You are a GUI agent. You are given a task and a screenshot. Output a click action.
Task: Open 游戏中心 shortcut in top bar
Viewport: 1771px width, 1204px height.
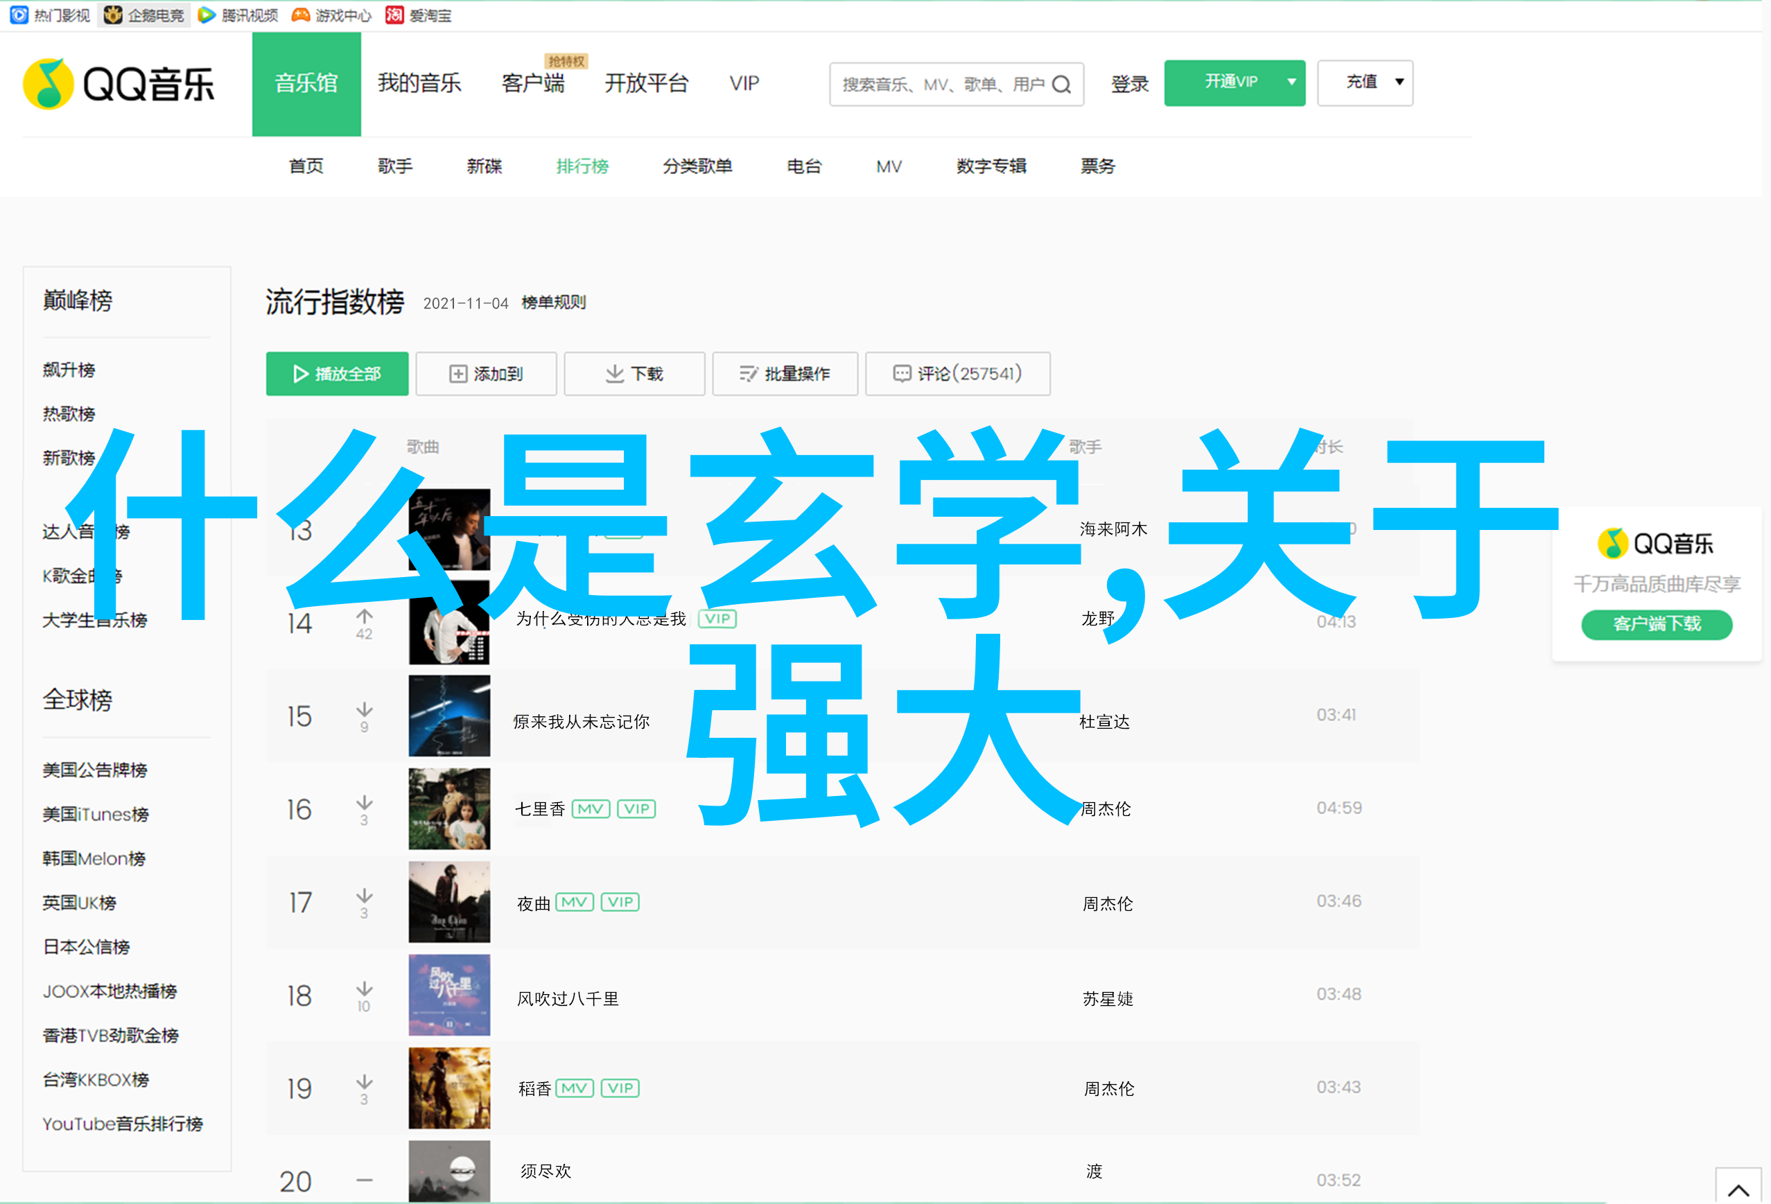click(x=331, y=15)
